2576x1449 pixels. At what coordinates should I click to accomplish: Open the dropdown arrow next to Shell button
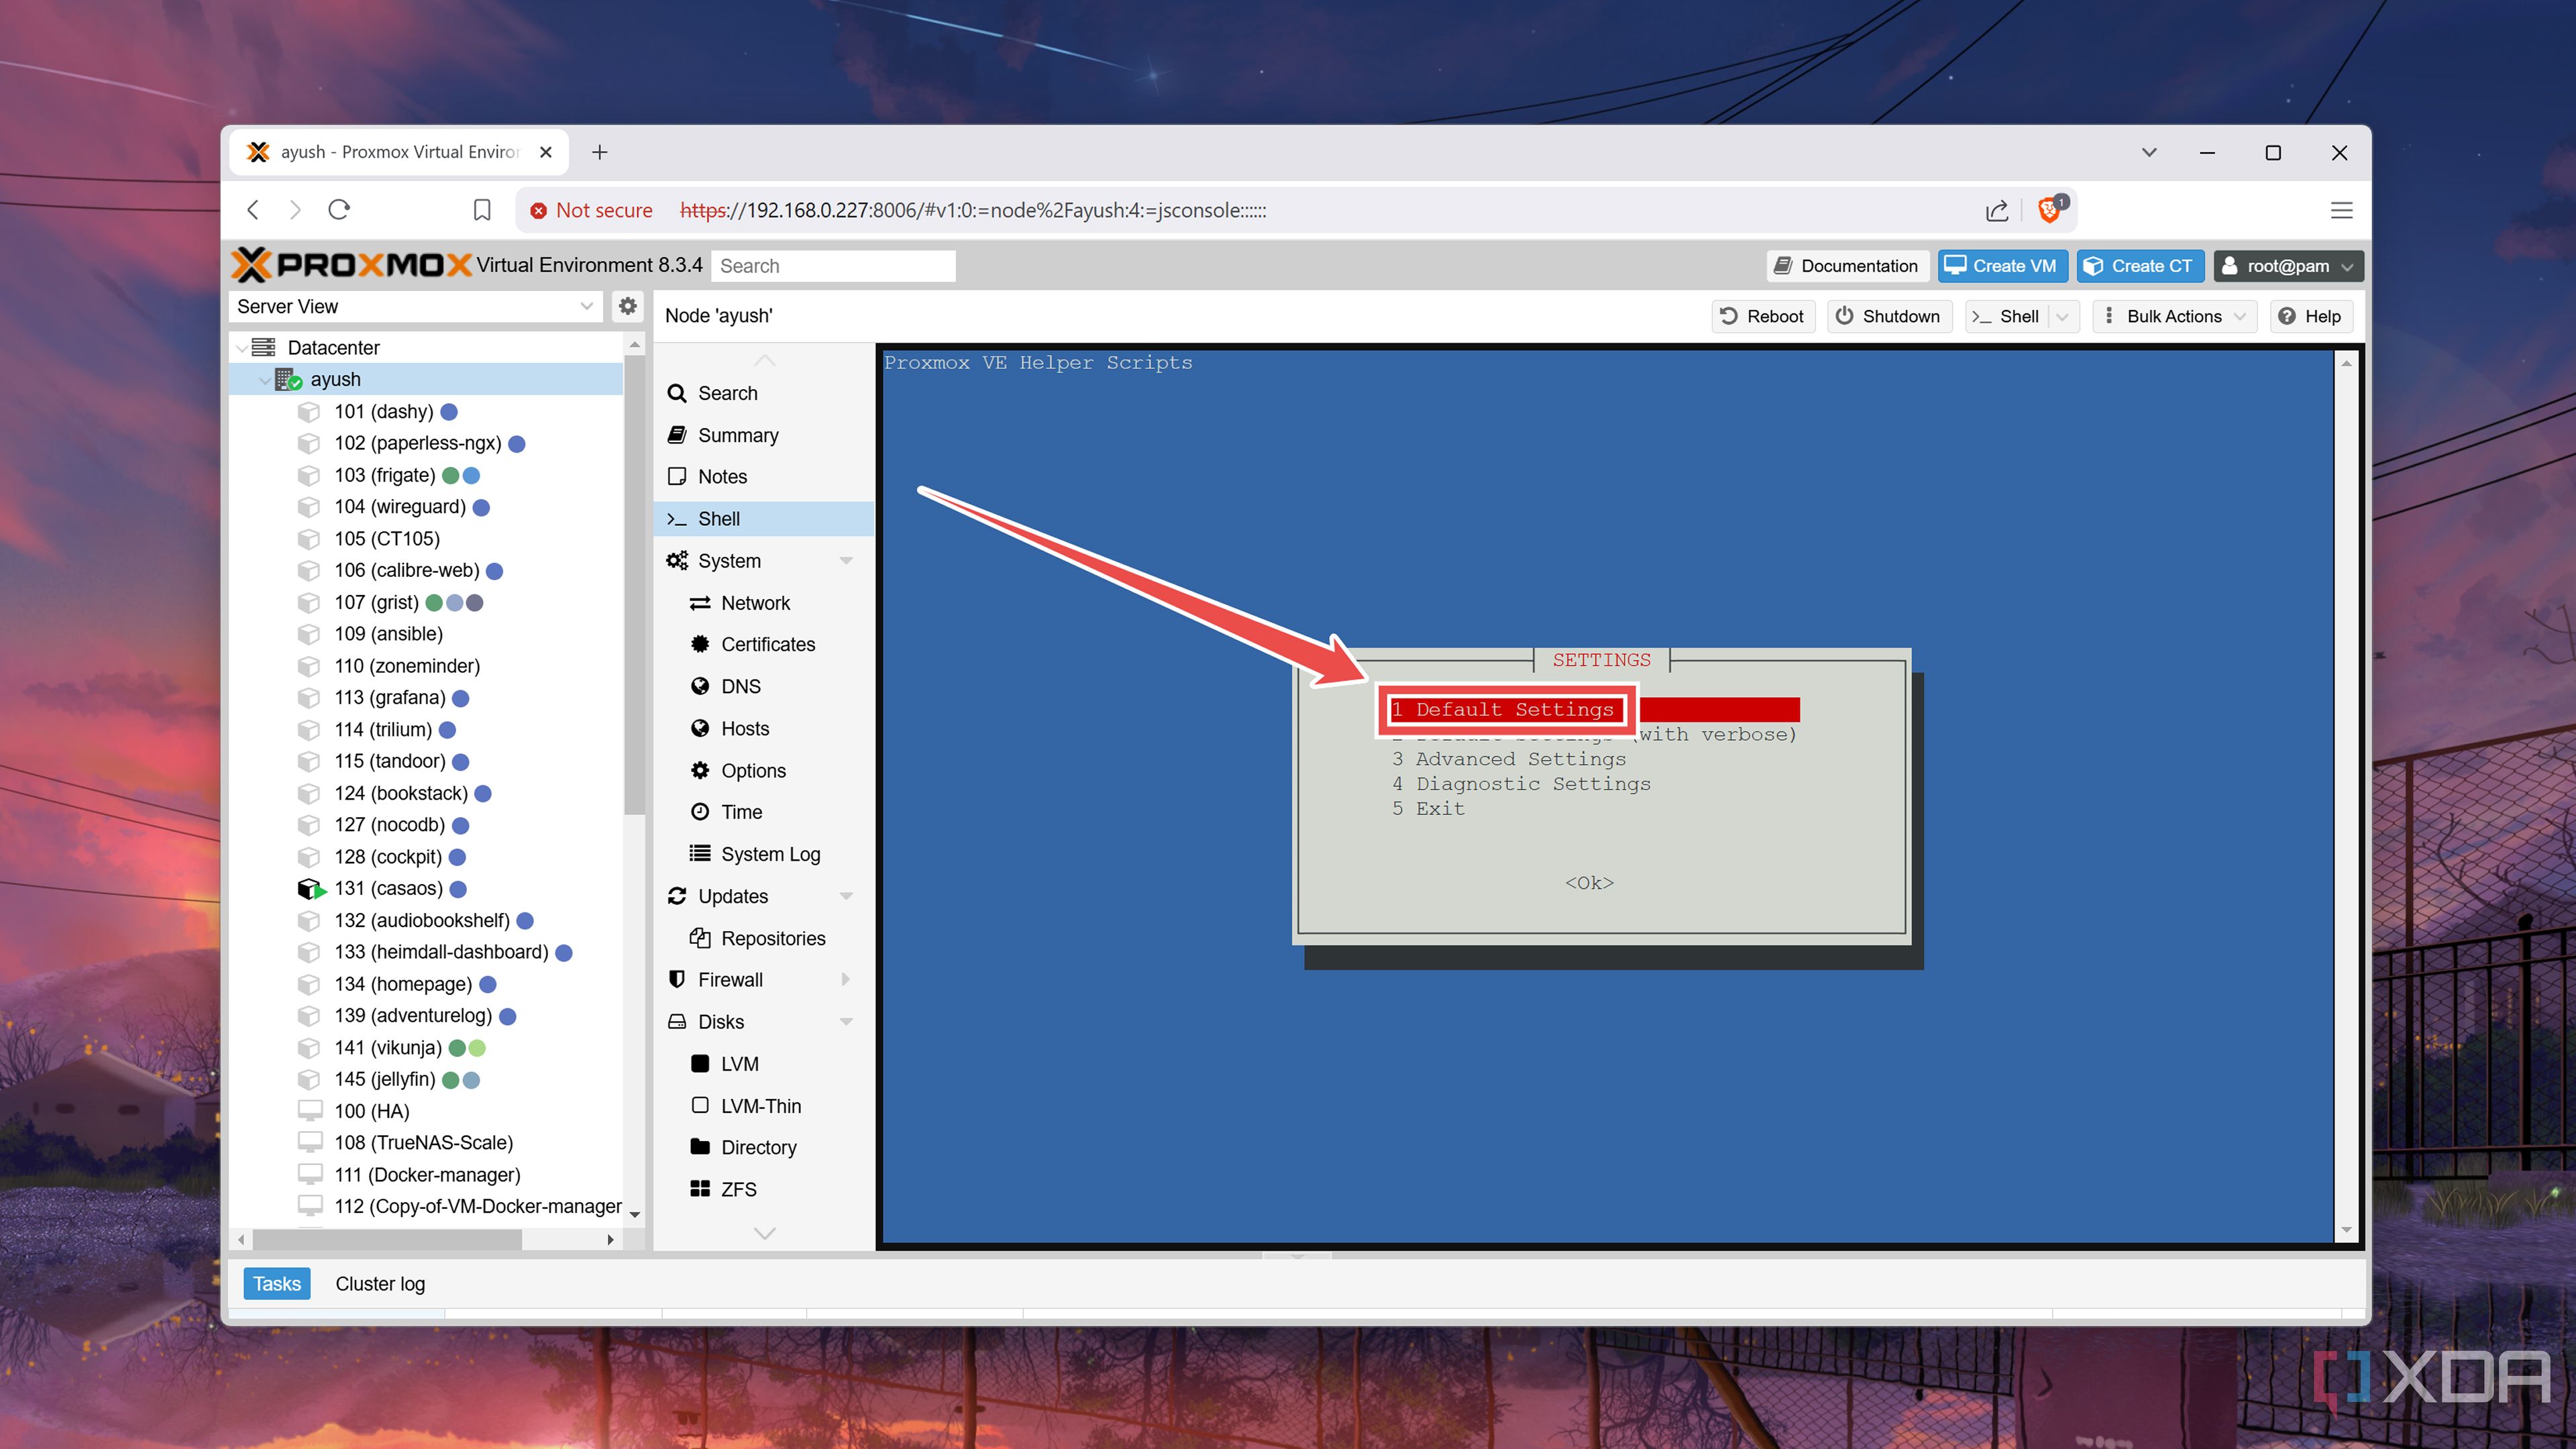click(2063, 316)
